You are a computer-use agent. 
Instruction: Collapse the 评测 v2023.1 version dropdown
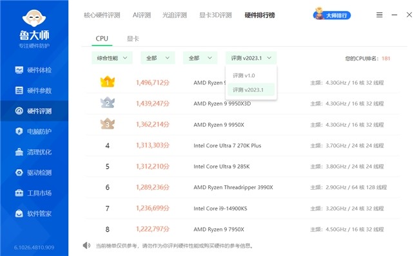[x=251, y=58]
